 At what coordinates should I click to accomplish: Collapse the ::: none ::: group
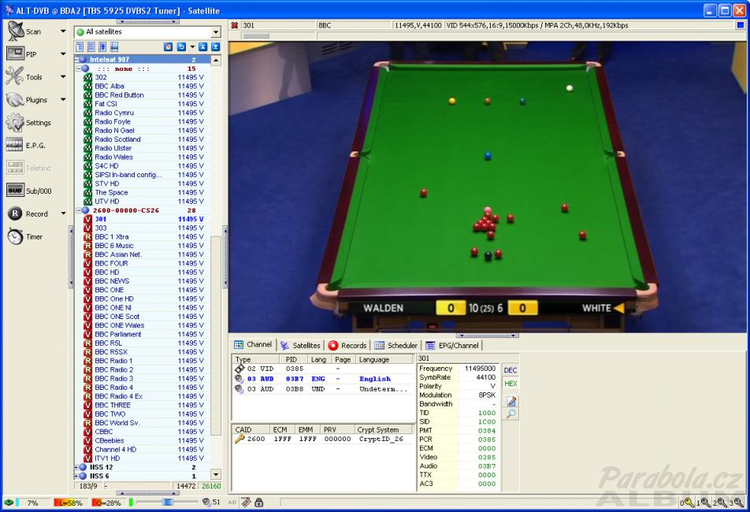coord(79,69)
